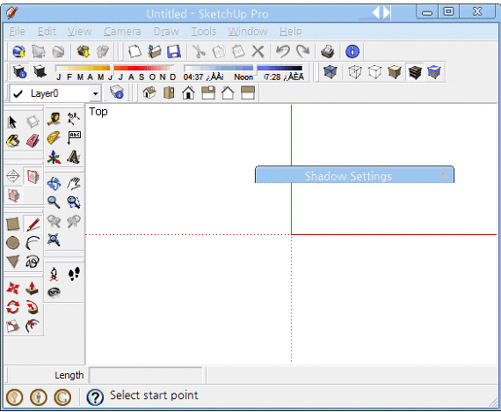Activate the Axes tool
This screenshot has width=501, height=412.
54,158
